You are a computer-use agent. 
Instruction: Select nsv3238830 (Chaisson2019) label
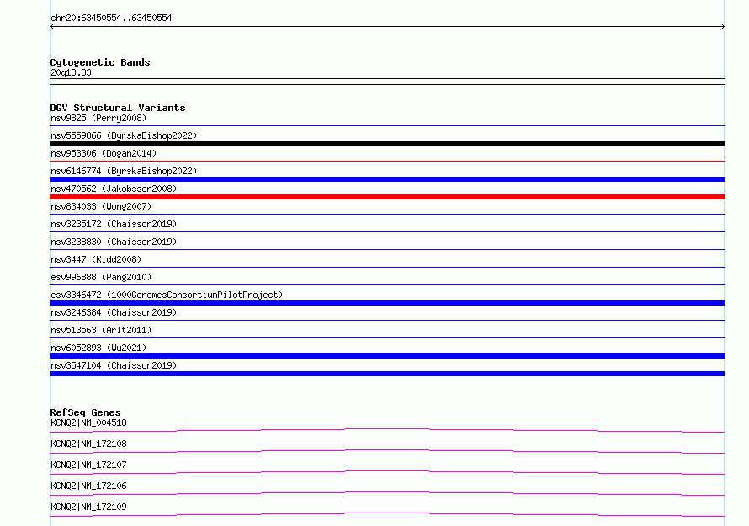(x=114, y=242)
